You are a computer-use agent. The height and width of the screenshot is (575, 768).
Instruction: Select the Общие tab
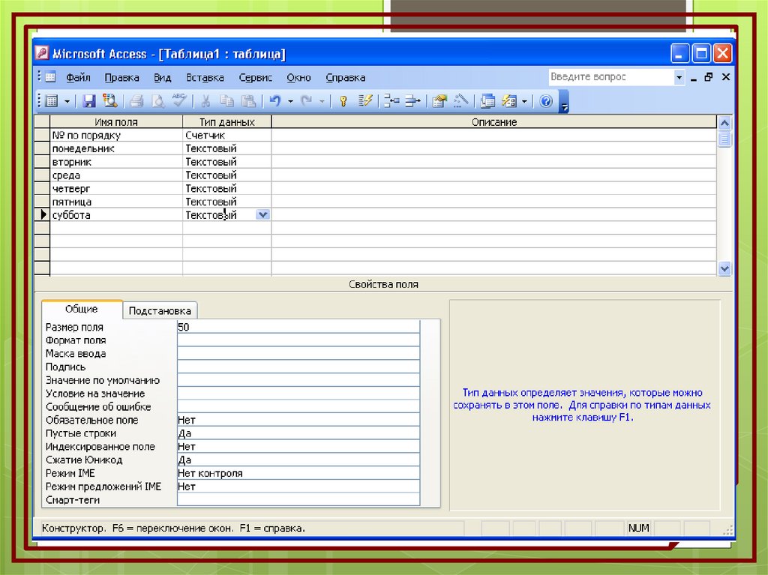click(81, 309)
